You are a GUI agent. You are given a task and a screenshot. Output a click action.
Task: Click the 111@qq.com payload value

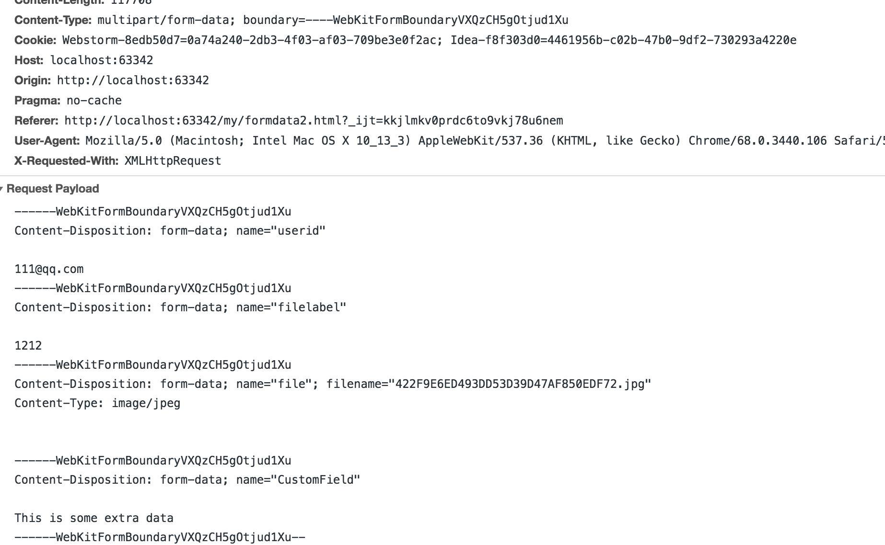[49, 269]
